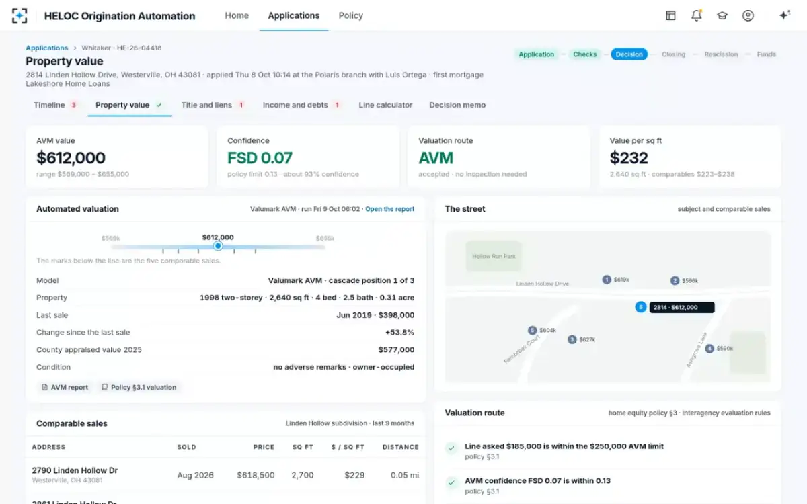Click the AVM value $612,000 card

pyautogui.click(x=117, y=157)
